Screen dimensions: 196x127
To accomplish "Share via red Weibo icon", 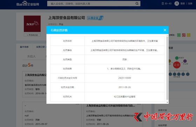I will click(184, 35).
